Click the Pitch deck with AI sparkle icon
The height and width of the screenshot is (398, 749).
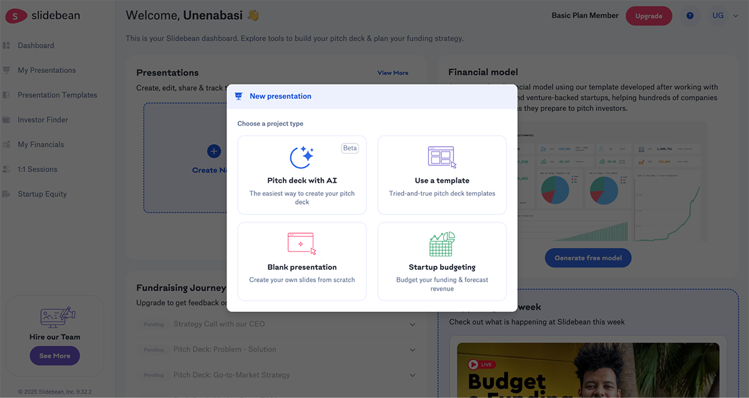301,157
